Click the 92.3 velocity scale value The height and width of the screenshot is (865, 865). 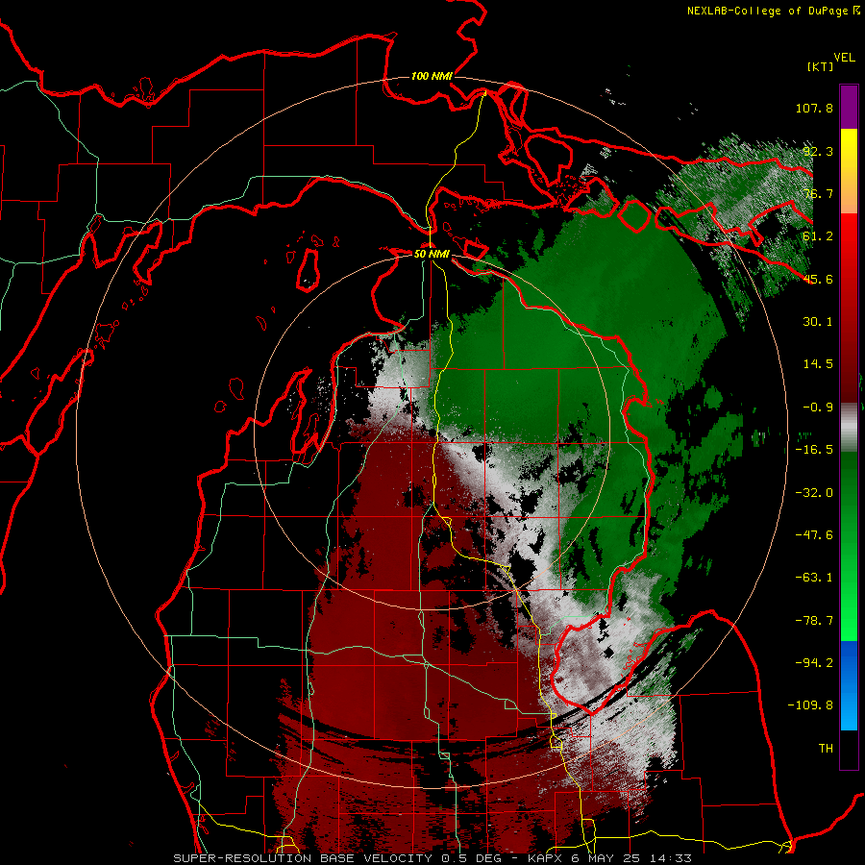click(x=818, y=151)
